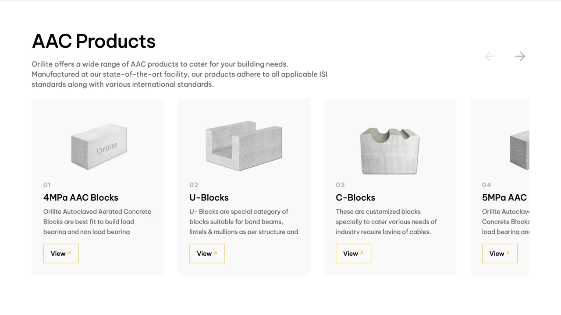Screen dimensions: 561x315
Task: Click the partially visible fourth product image
Action: (519, 150)
